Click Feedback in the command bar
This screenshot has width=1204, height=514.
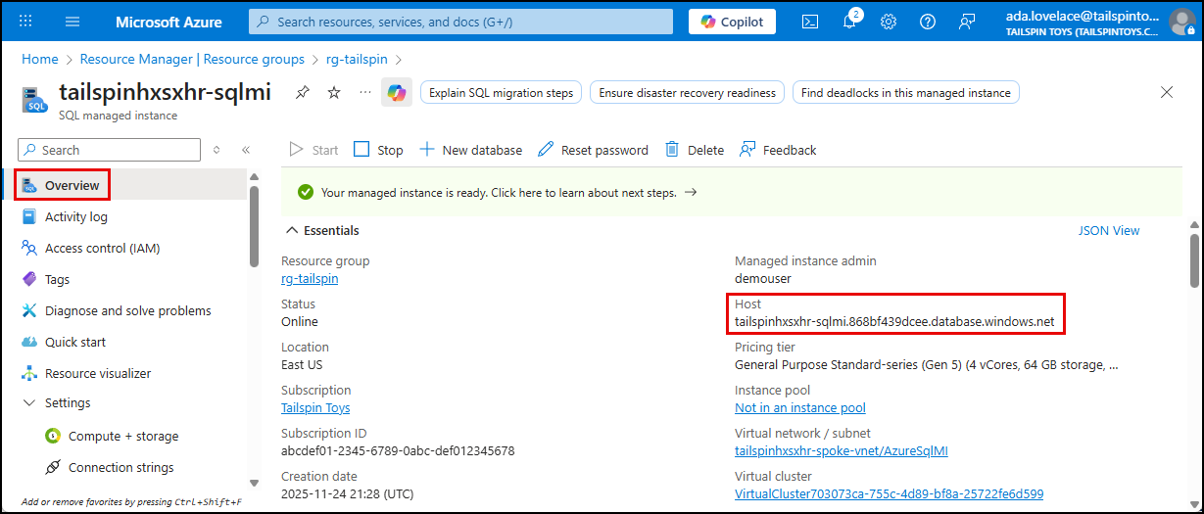coord(778,150)
